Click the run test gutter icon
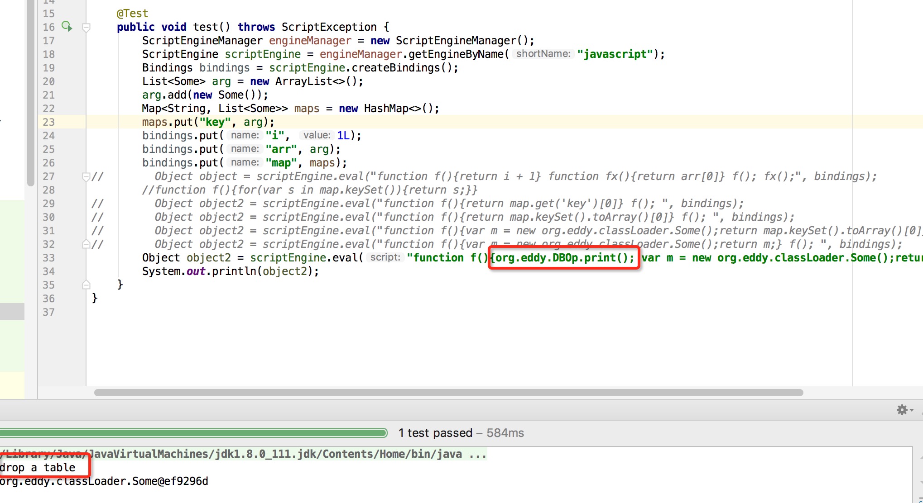 click(x=67, y=27)
